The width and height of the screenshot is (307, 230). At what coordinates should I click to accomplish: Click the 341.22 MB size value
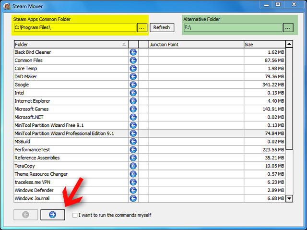click(x=273, y=85)
